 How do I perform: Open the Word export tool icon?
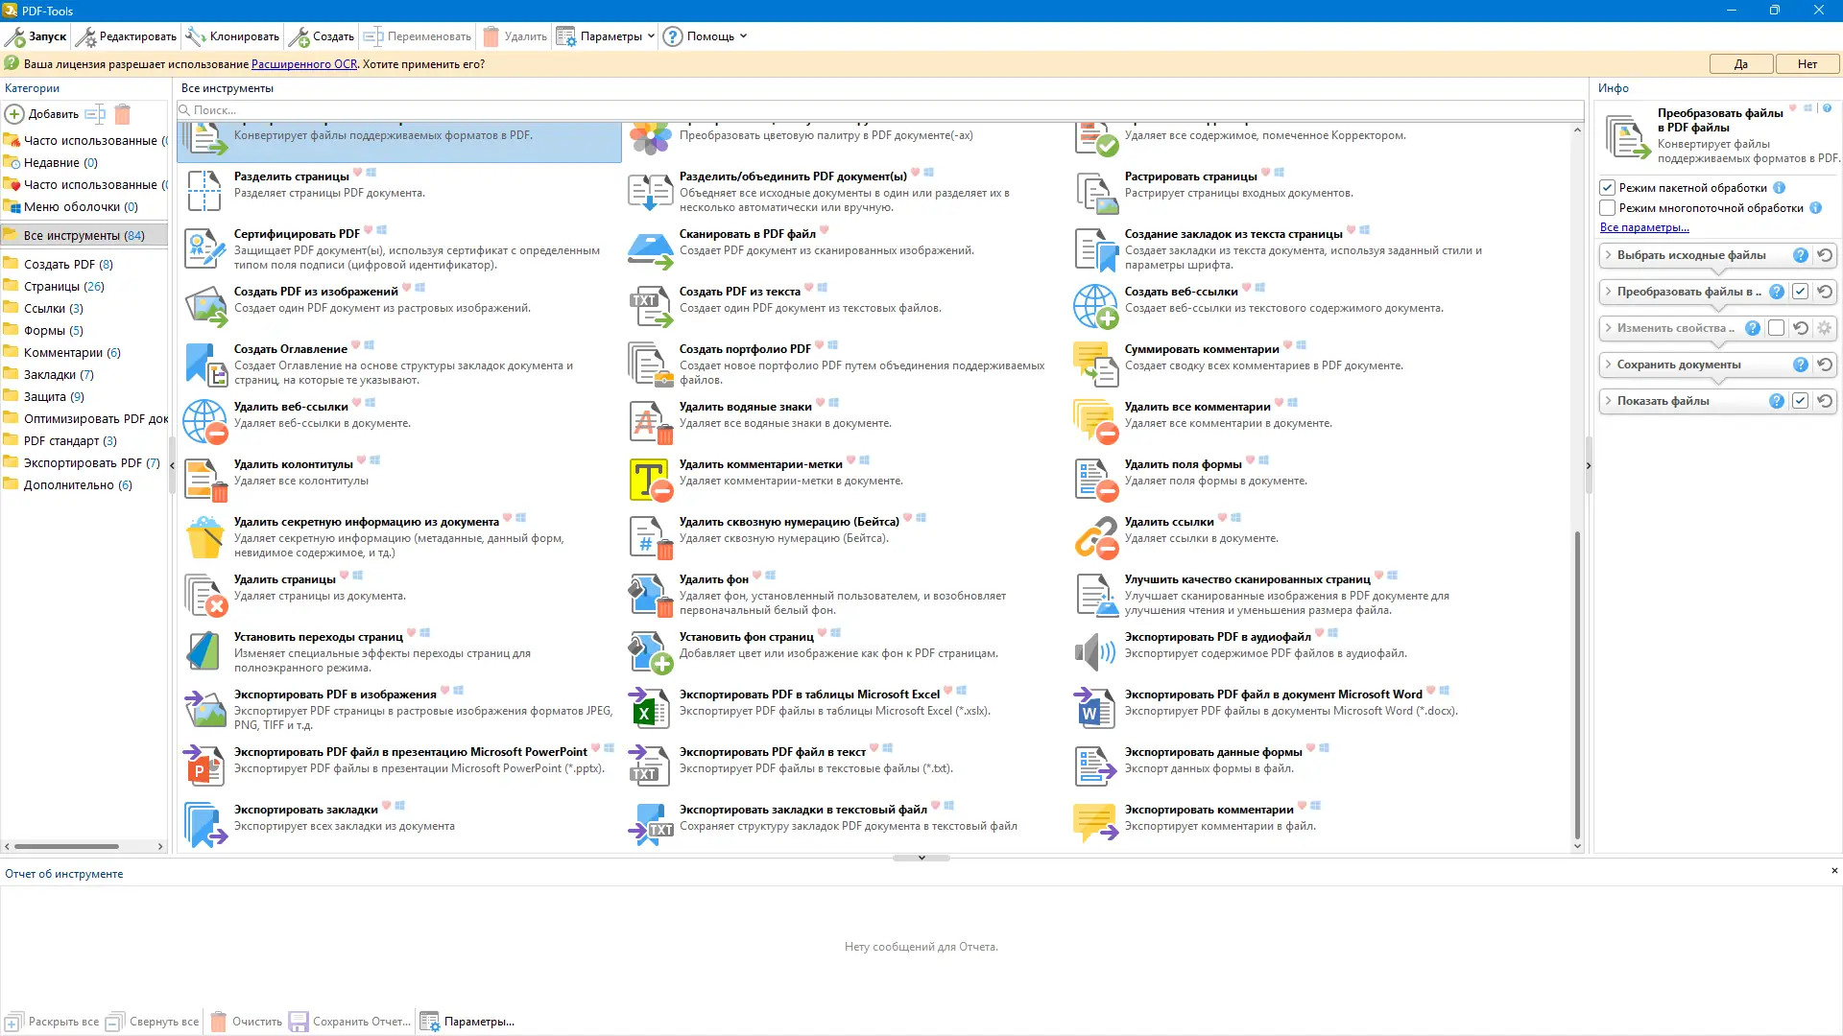1095,710
